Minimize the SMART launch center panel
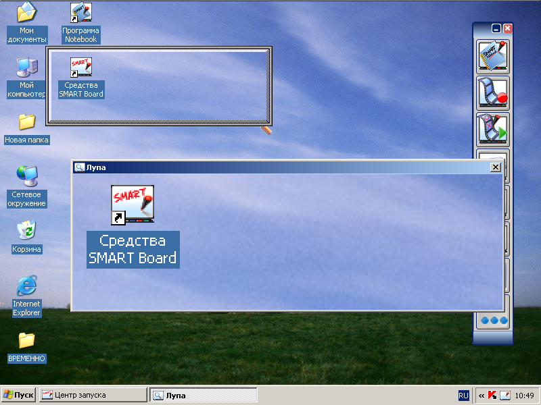The image size is (541, 405). click(496, 28)
